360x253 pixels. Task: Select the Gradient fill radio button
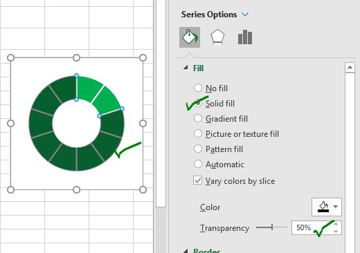click(x=198, y=118)
